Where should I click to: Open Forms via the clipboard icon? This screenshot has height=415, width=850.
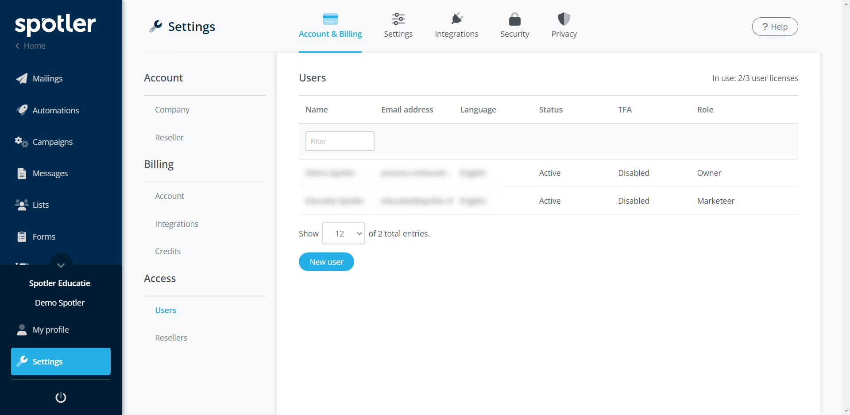pyautogui.click(x=22, y=237)
